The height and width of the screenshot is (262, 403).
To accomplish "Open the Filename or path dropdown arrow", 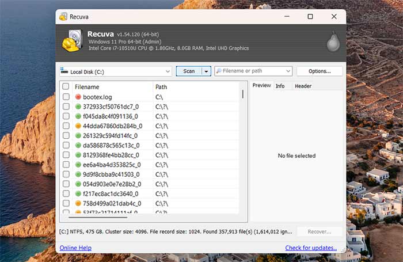I will pyautogui.click(x=287, y=71).
